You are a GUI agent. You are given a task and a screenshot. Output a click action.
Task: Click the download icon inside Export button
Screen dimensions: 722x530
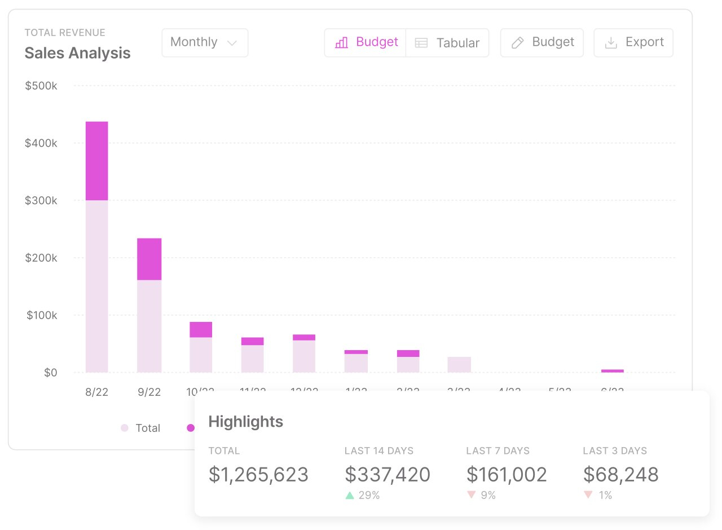(x=610, y=42)
